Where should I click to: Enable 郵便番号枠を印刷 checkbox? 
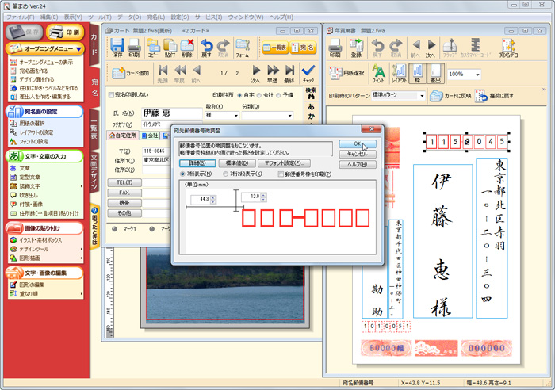click(280, 173)
